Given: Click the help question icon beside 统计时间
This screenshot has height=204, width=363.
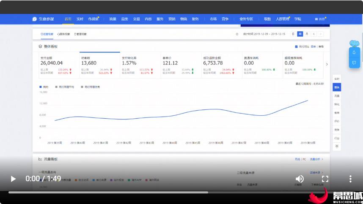Looking at the screenshot, I should click(237, 34).
